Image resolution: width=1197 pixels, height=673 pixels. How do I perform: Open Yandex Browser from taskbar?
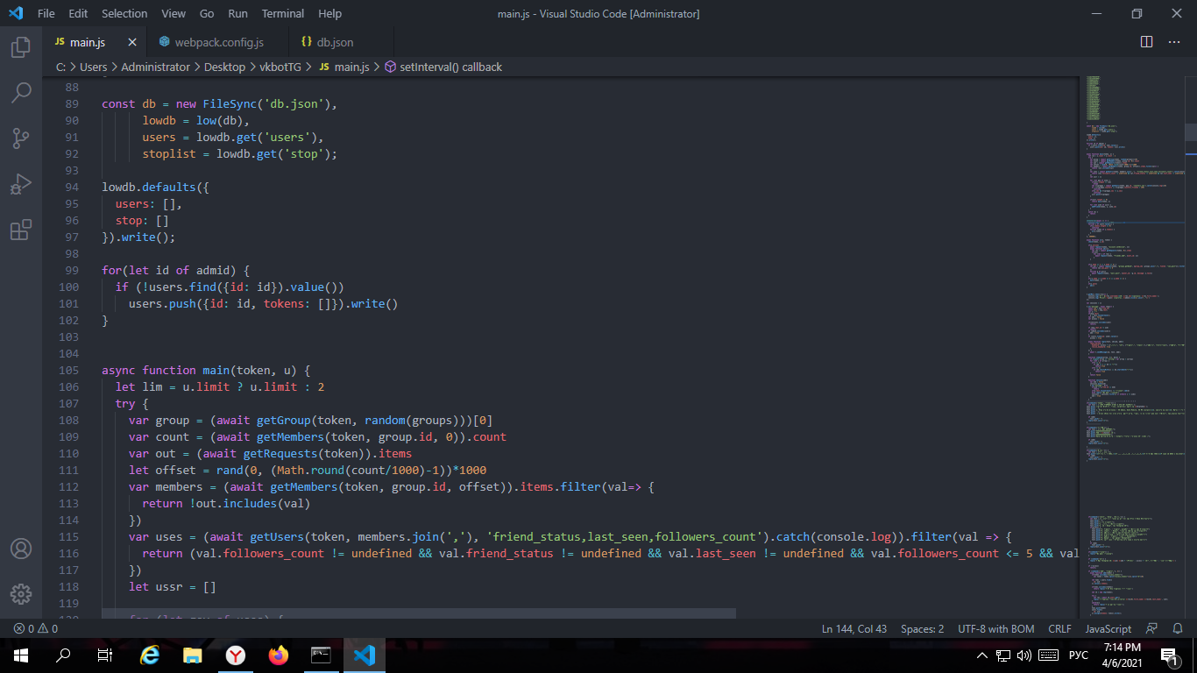[x=236, y=655]
